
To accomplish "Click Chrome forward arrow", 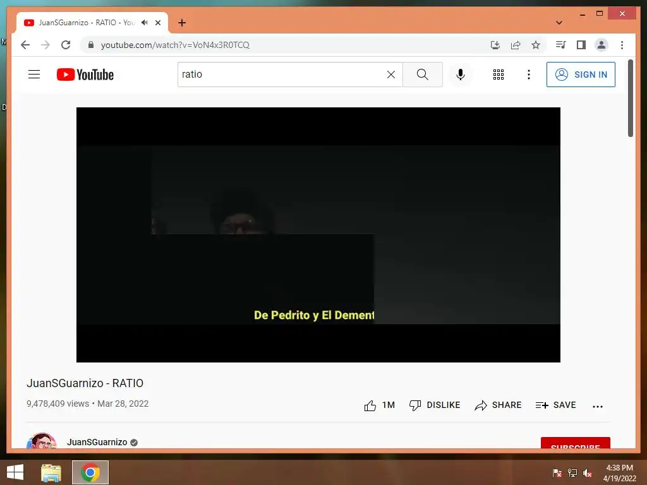I will (45, 45).
